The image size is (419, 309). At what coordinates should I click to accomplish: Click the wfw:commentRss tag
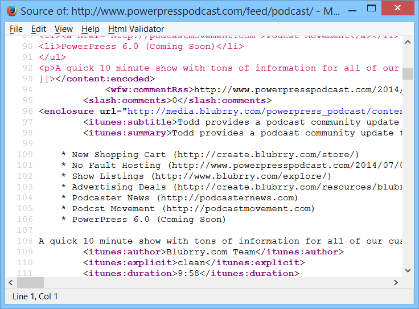point(150,89)
